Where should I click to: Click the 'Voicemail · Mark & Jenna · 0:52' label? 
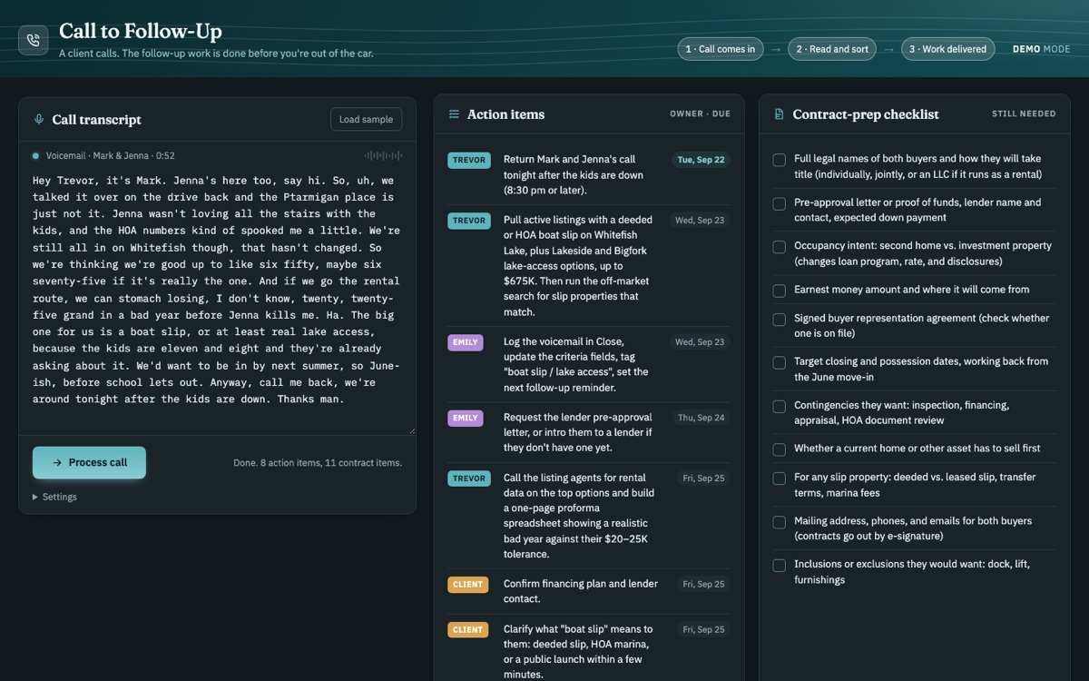(x=110, y=156)
